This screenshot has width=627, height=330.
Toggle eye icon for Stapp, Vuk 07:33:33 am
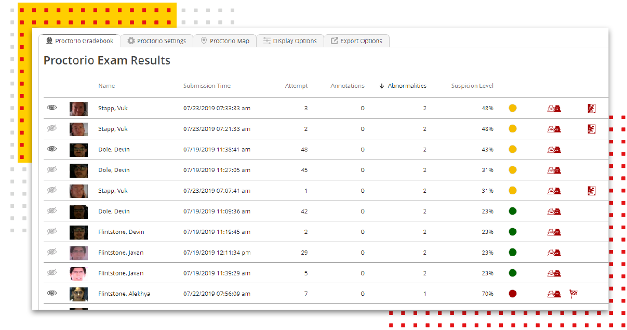tap(52, 108)
